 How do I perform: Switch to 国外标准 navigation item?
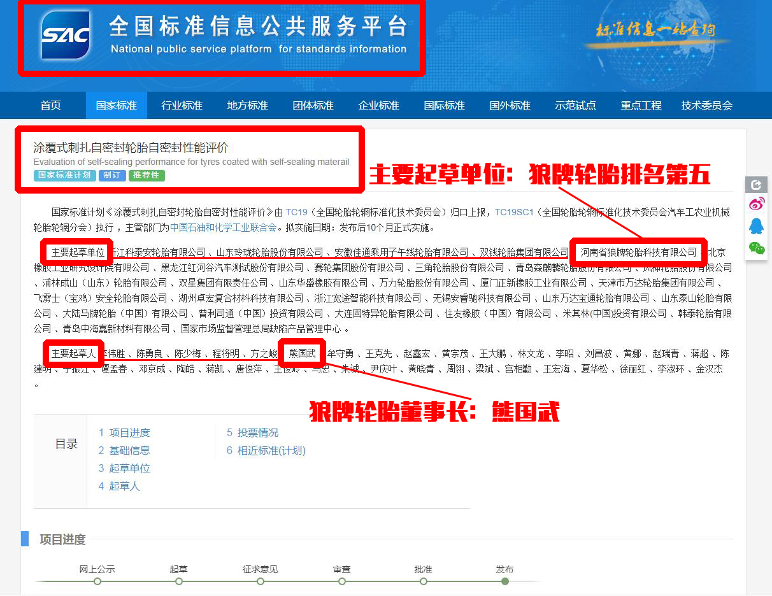click(x=510, y=106)
